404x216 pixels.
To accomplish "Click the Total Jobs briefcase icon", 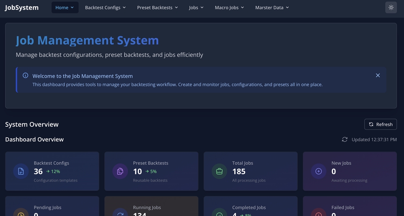I will [219, 171].
